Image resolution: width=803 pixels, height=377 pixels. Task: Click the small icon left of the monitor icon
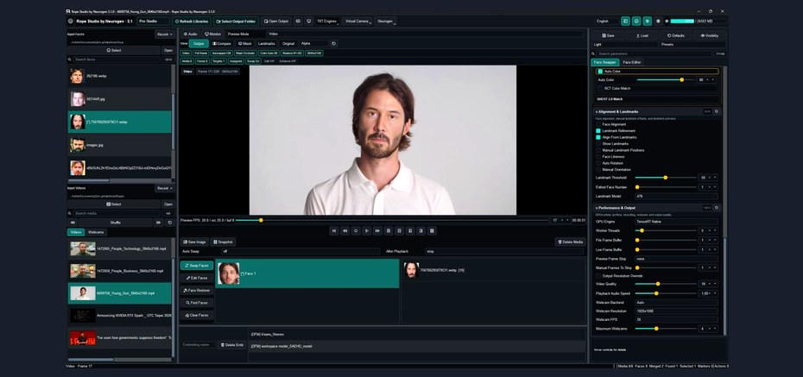[298, 22]
